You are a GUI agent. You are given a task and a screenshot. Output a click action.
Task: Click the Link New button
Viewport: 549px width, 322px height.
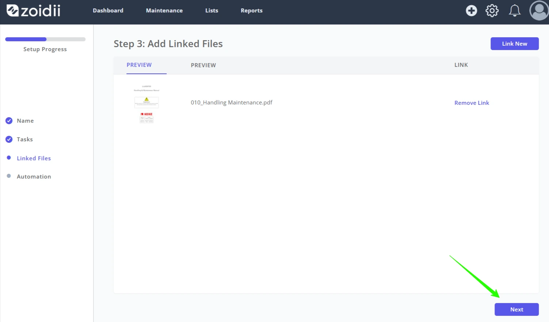[x=514, y=43]
